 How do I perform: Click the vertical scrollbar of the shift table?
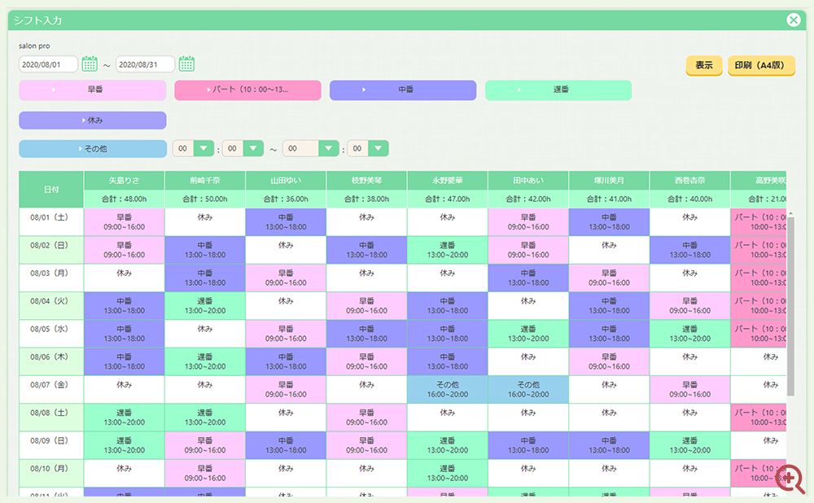tap(790, 306)
